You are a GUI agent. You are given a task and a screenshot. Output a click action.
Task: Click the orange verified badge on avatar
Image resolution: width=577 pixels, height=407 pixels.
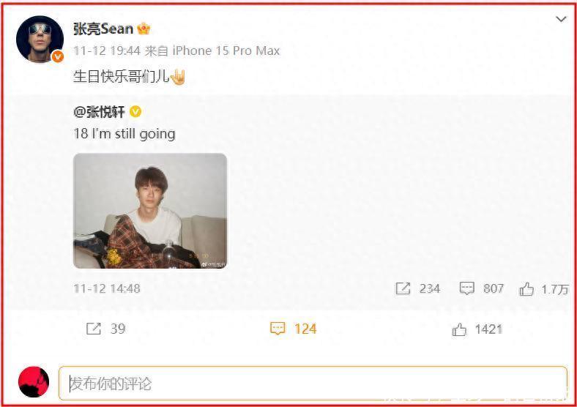click(x=58, y=56)
